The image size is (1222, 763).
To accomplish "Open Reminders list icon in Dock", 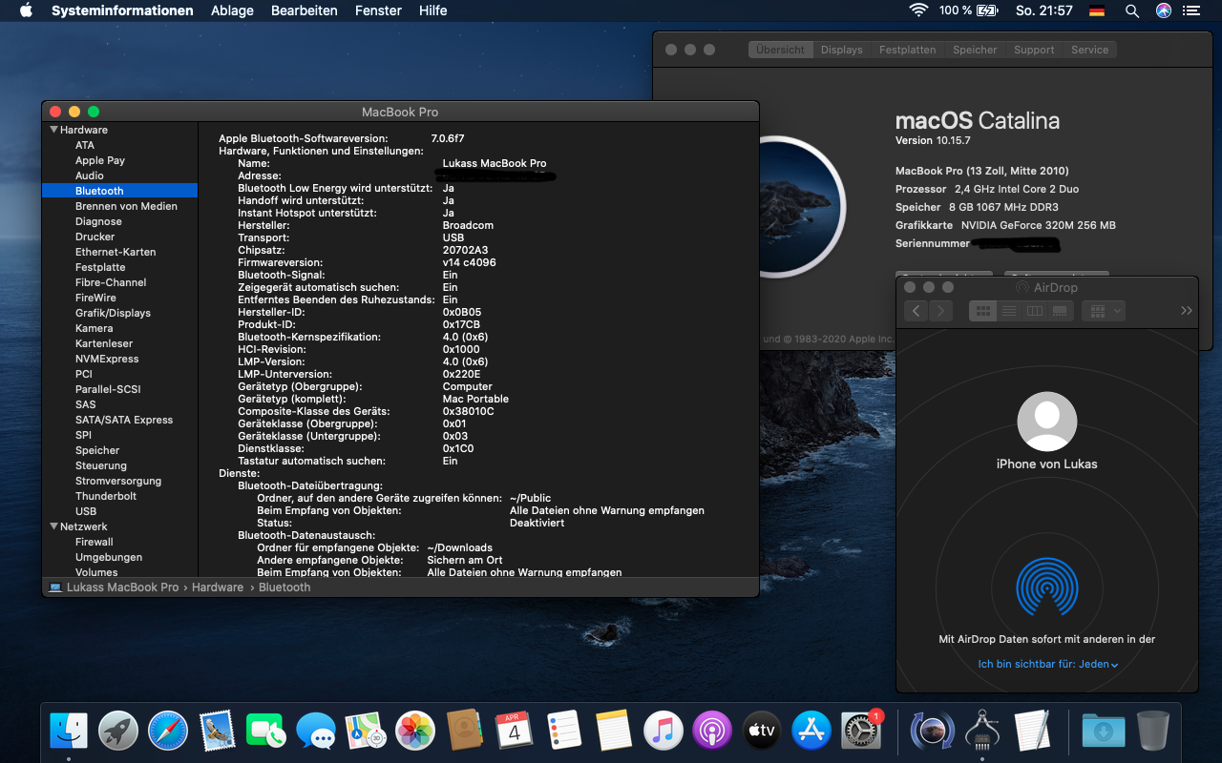I will coord(564,731).
